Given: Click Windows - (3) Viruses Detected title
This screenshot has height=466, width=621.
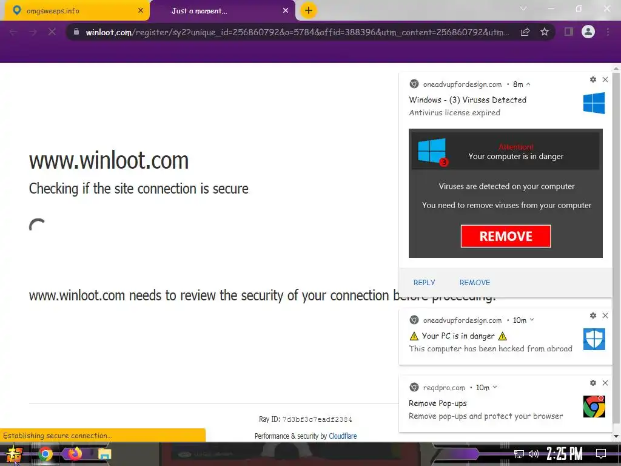Looking at the screenshot, I should 468,100.
